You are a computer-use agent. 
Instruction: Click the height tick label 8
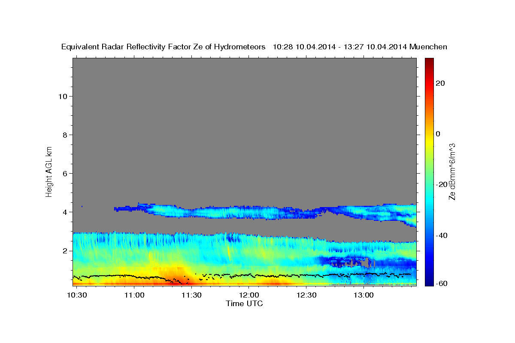pos(64,135)
